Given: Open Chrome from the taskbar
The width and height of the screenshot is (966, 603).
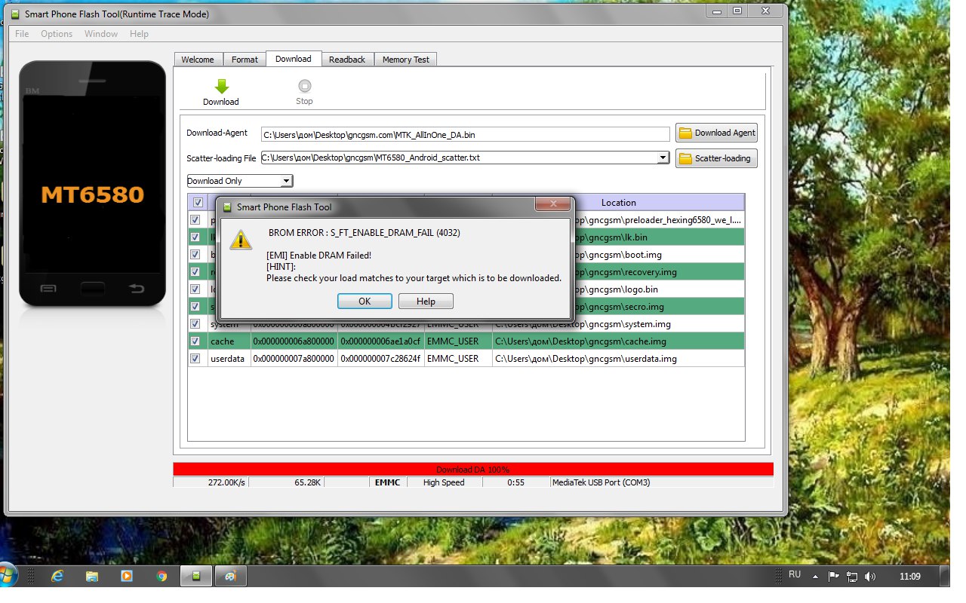Looking at the screenshot, I should 162,577.
